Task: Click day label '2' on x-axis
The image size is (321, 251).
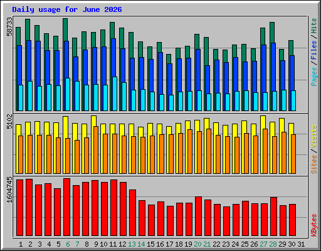Action: (x=30, y=244)
